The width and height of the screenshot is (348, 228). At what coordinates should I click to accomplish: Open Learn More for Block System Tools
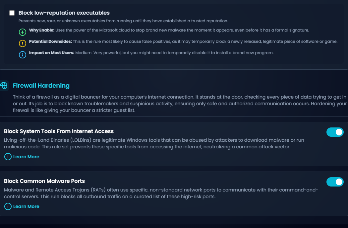[26, 157]
